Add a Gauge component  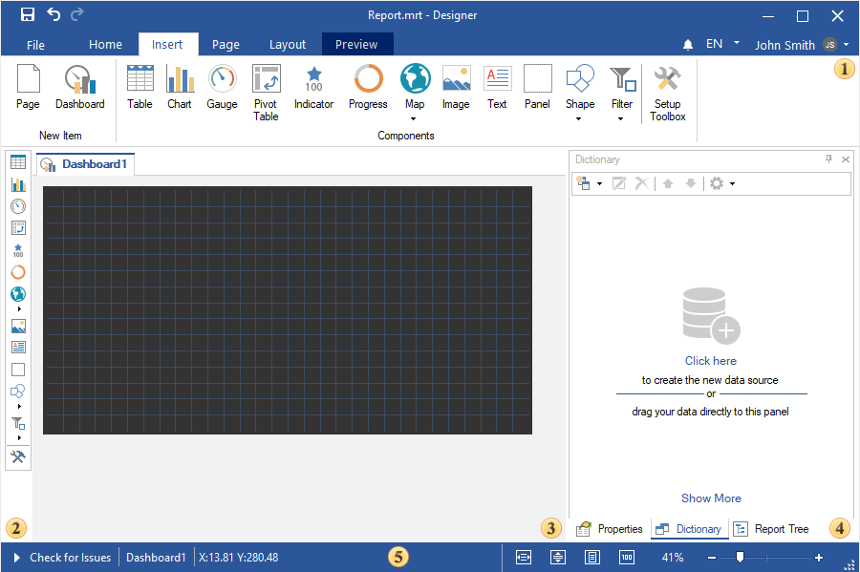pos(222,88)
